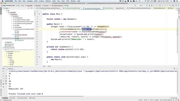Click the green Run icon in top toolbar
This screenshot has height=101, width=180.
(x=147, y=6)
